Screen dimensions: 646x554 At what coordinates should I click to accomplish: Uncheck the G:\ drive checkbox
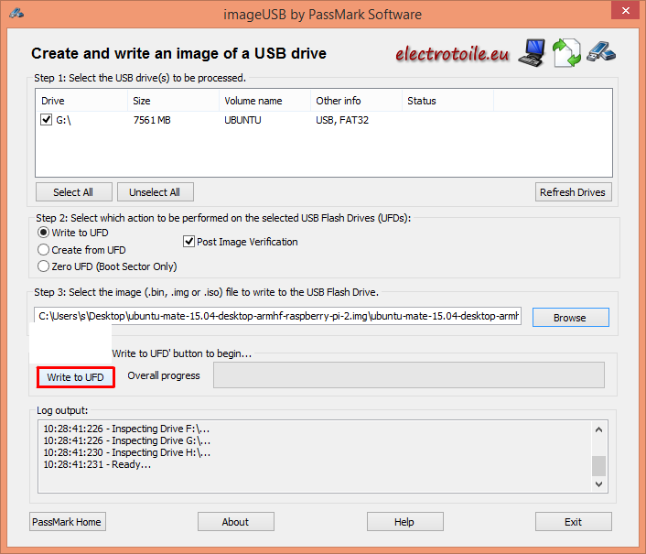(46, 120)
